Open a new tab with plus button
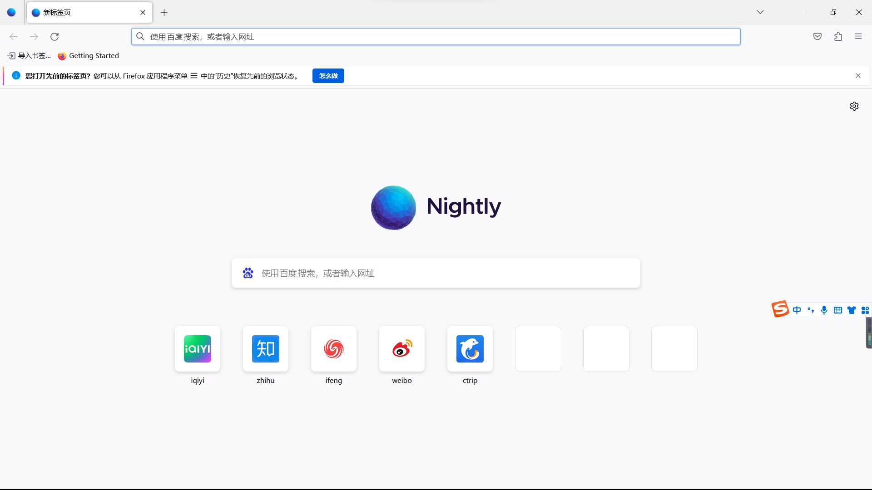 tap(164, 12)
